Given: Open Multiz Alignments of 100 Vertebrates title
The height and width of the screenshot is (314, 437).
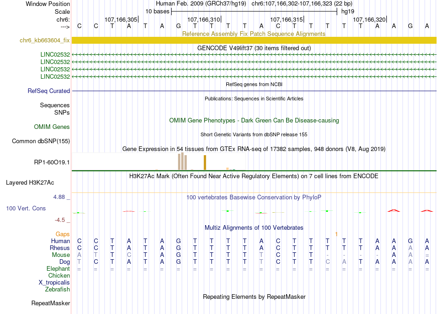Looking at the screenshot, I should pyautogui.click(x=254, y=227).
